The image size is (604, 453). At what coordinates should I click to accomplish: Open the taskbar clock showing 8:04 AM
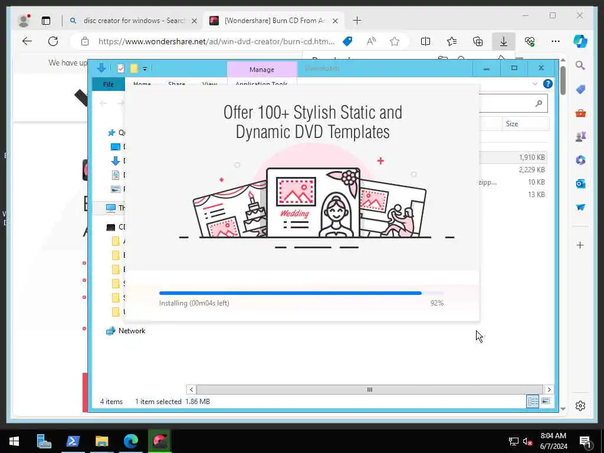(x=553, y=441)
